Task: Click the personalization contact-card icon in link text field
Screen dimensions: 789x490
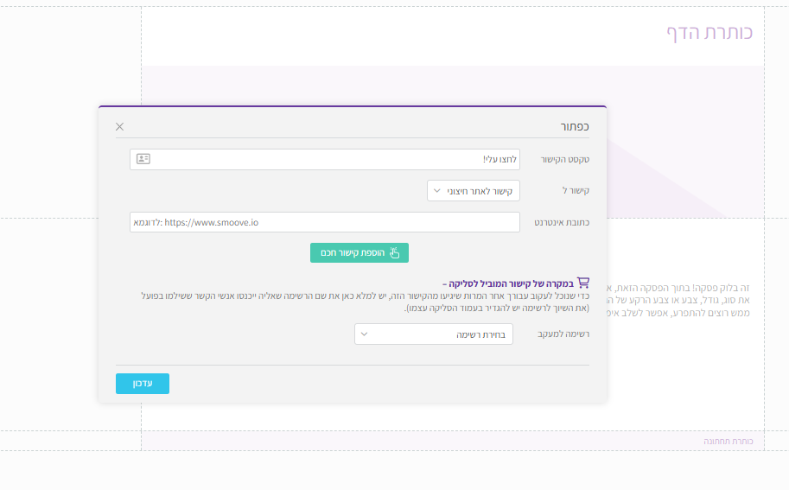Action: point(143,159)
